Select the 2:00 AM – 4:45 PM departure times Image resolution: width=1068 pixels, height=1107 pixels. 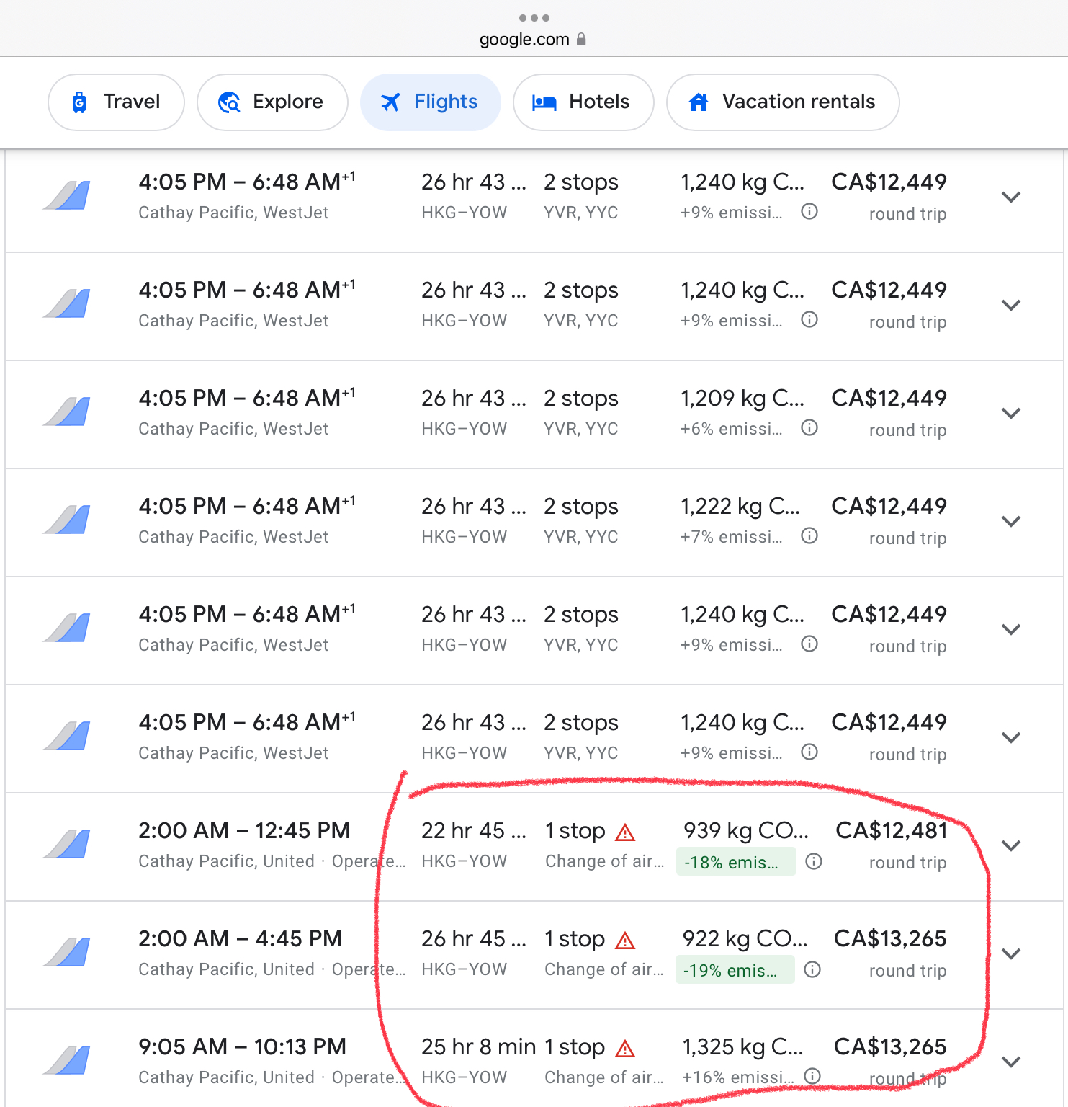coord(240,939)
